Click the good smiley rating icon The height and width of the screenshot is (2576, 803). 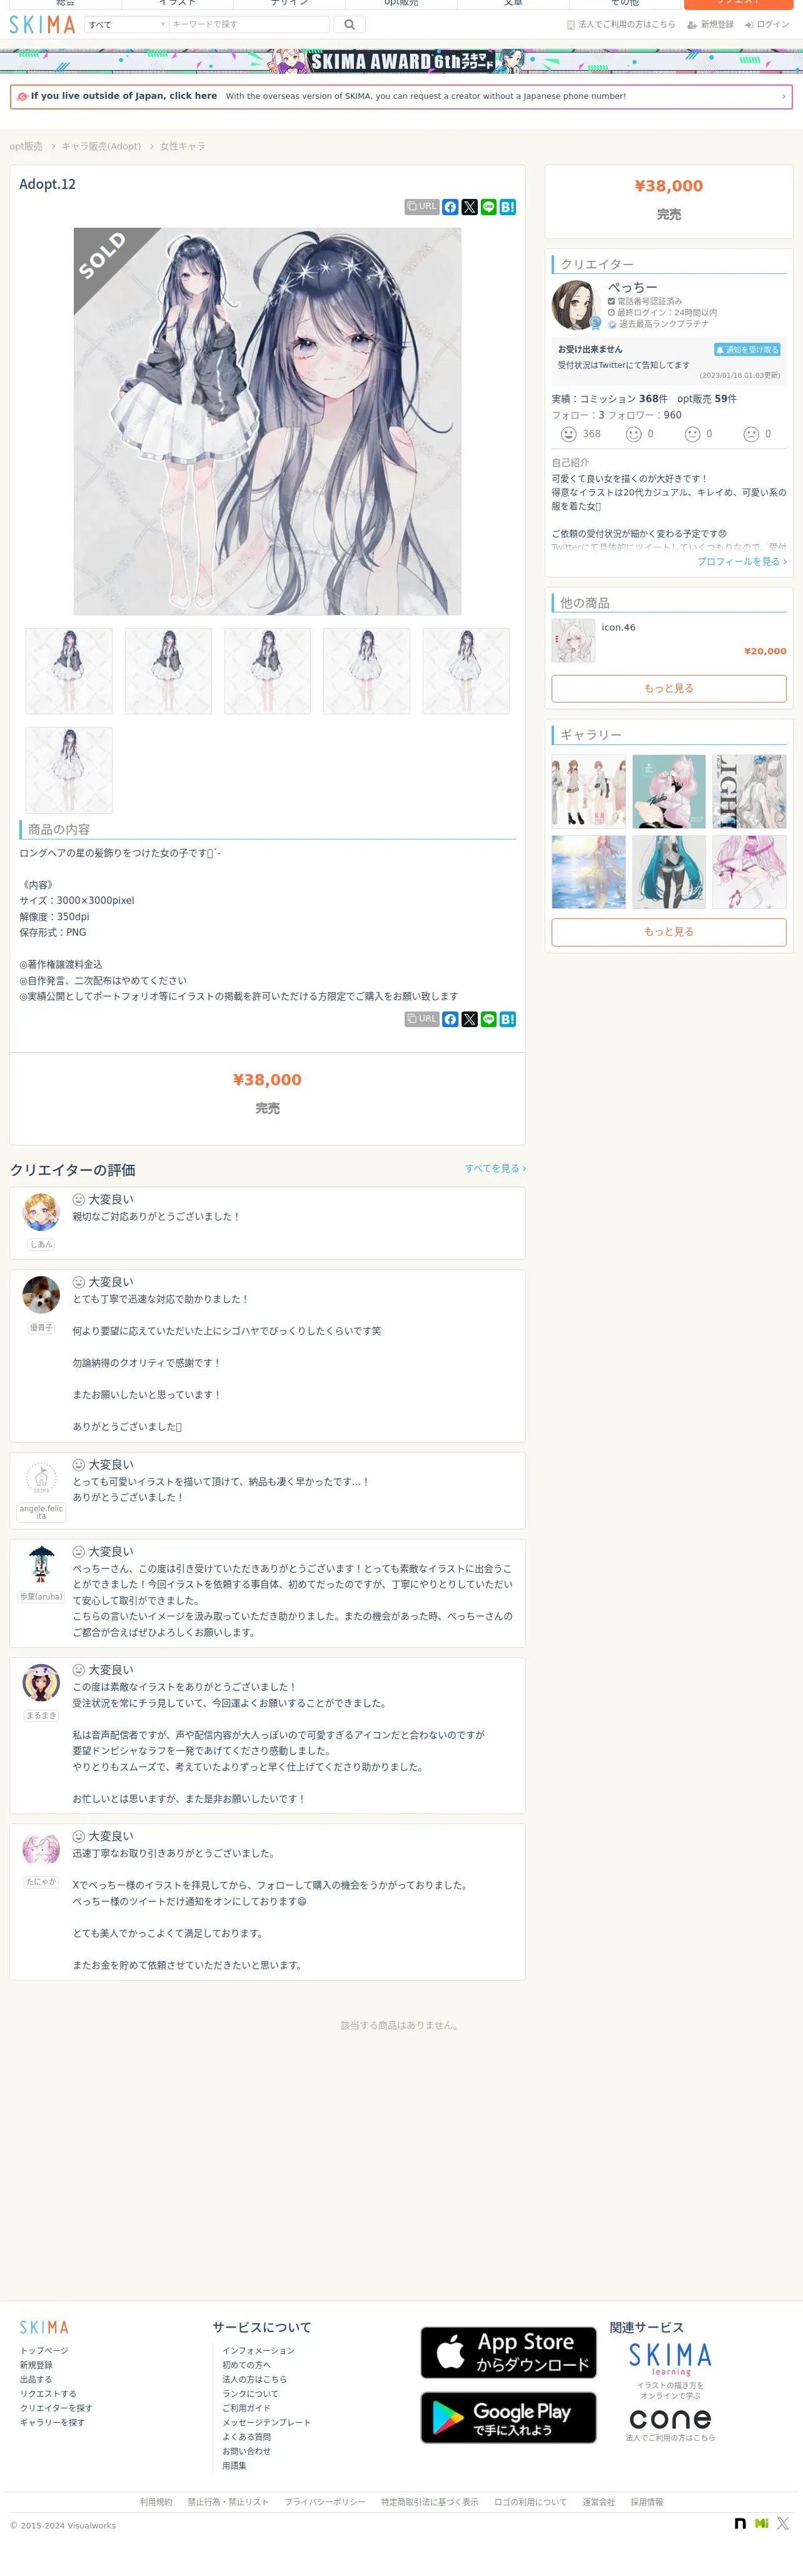click(x=633, y=434)
